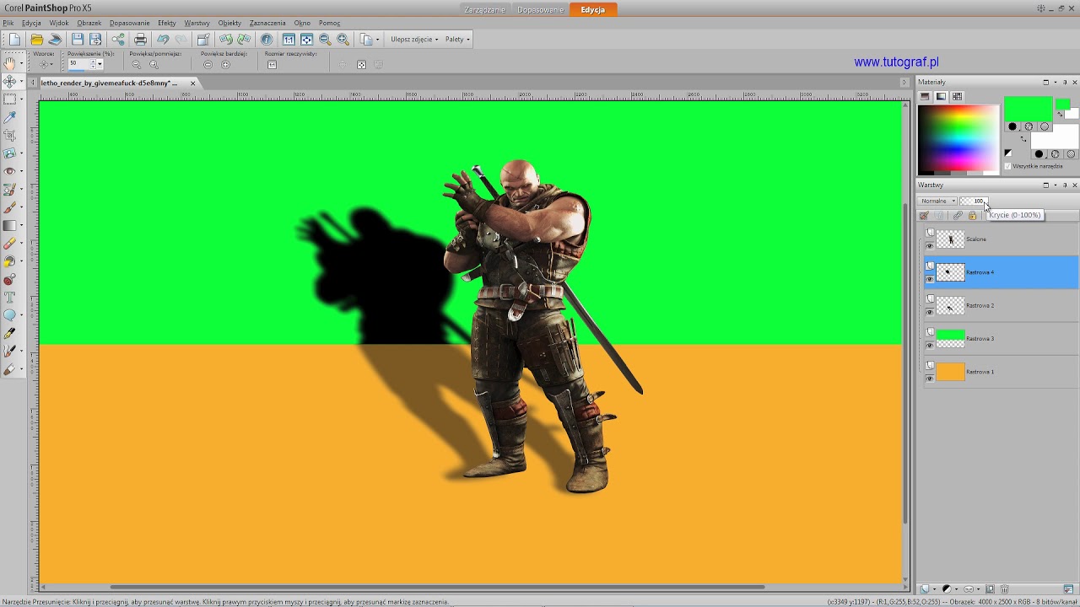Toggle the layer link chain icon
1080x607 pixels.
point(957,216)
